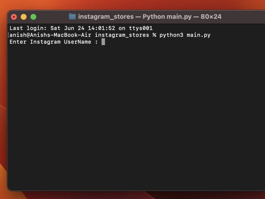Click the 'anish@Anishs-MacBook-Air' prompt text
This screenshot has width=265, height=199.
[50, 35]
